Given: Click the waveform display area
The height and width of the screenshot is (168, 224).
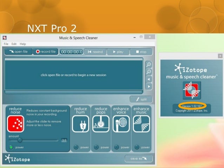Looking at the screenshot, I should (x=74, y=75).
